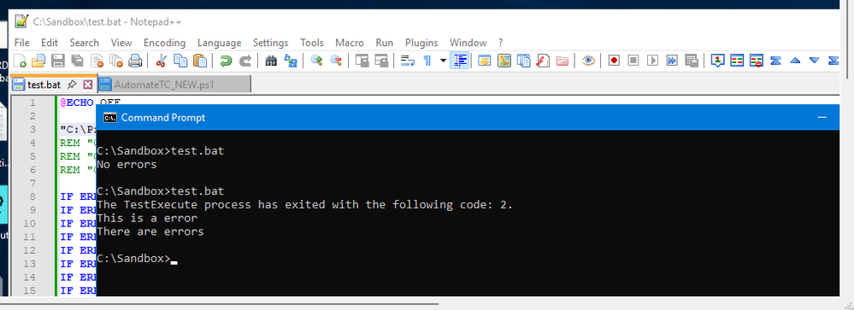The image size is (854, 310).
Task: Open a file with the folder icon
Action: 38,61
